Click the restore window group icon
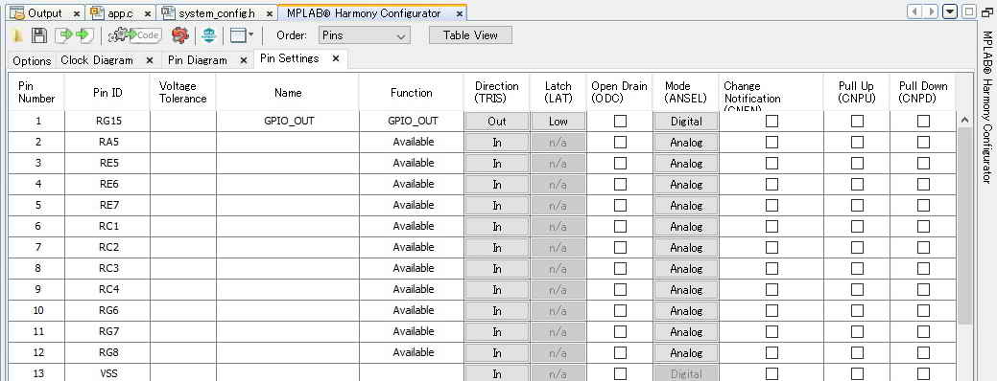This screenshot has width=997, height=381. 986,12
